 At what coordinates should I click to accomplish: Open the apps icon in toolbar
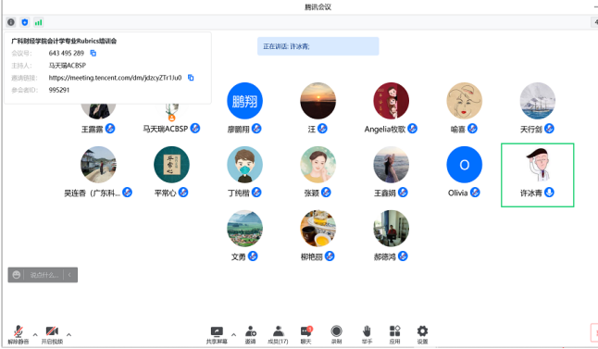click(x=394, y=334)
